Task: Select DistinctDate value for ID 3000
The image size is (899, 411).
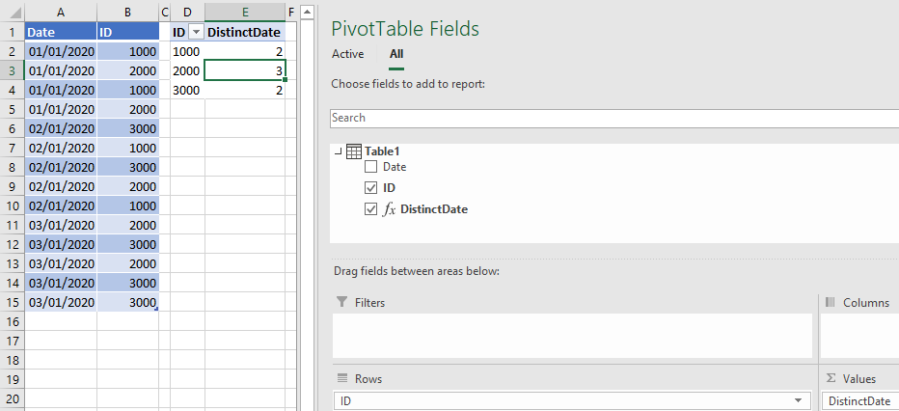Action: (x=245, y=90)
